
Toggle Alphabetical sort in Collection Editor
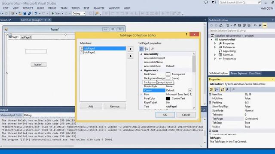pos(146,49)
